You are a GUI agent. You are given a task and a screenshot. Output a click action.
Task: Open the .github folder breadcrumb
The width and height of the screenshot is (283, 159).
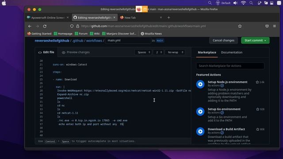pos(78,41)
